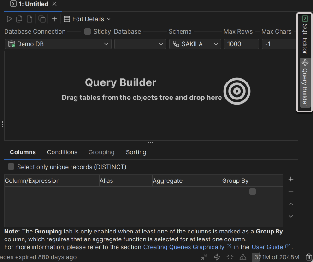Screen dimensions: 313x262
Task: Open the Database Connection dropdown showing Demo DB
Action: pyautogui.click(x=58, y=44)
